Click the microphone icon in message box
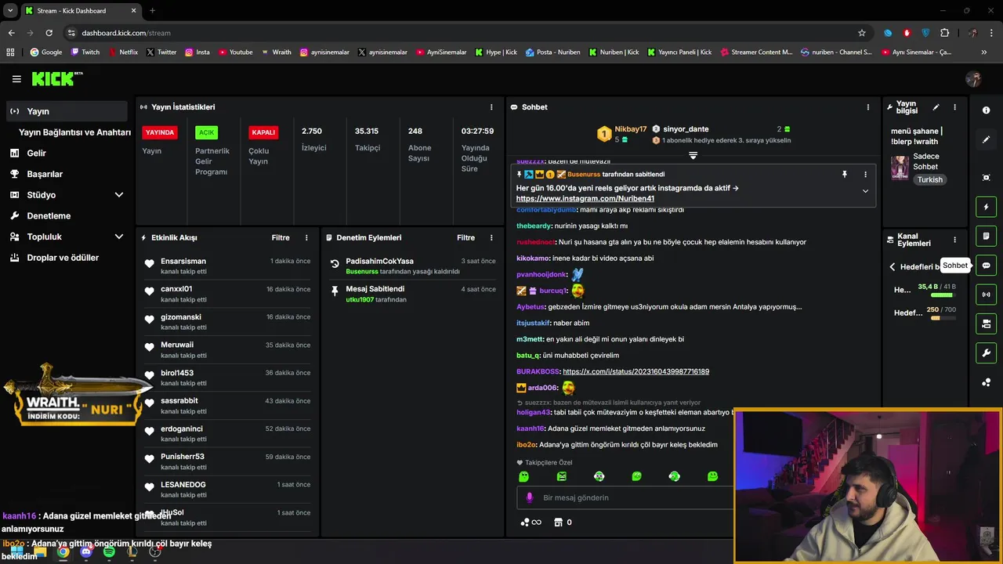Viewport: 1003px width, 564px height. (x=529, y=497)
